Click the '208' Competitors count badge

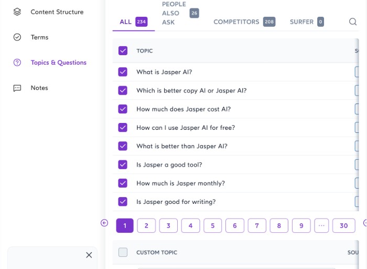(x=269, y=22)
